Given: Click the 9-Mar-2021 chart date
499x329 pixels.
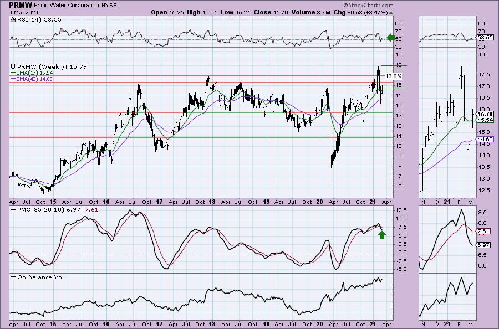Looking at the screenshot, I should tap(23, 12).
